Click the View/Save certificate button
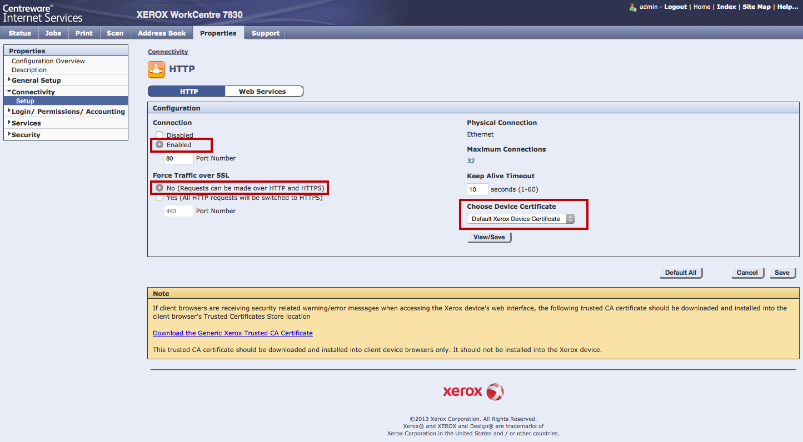803x442 pixels. (489, 237)
